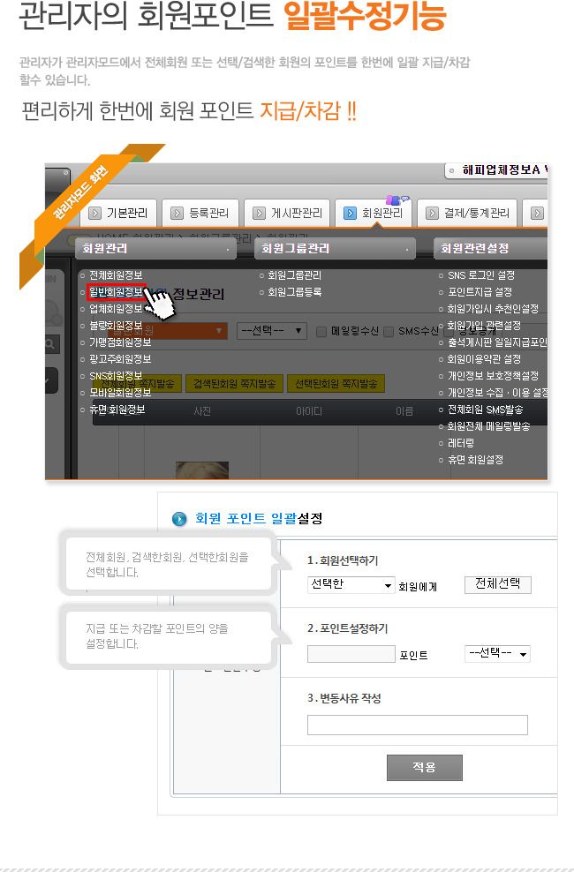
Task: Click 검색된회원 쪽지발송 button
Action: pos(234,384)
